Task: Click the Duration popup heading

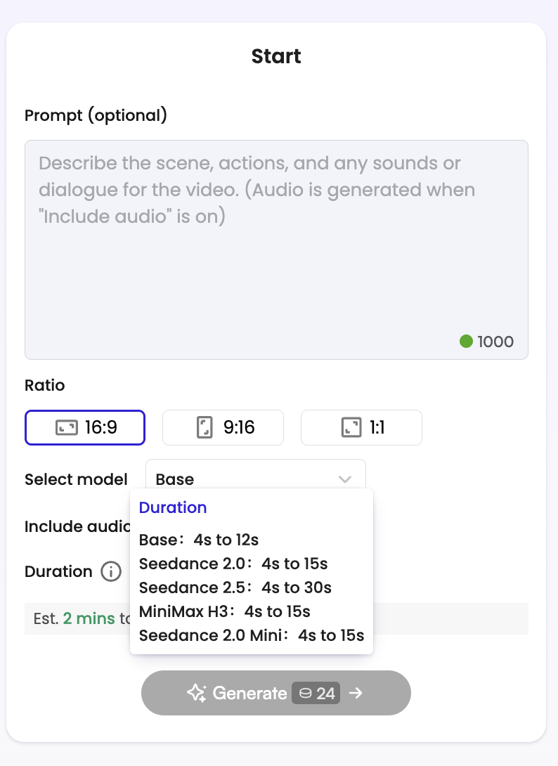Action: tap(173, 507)
